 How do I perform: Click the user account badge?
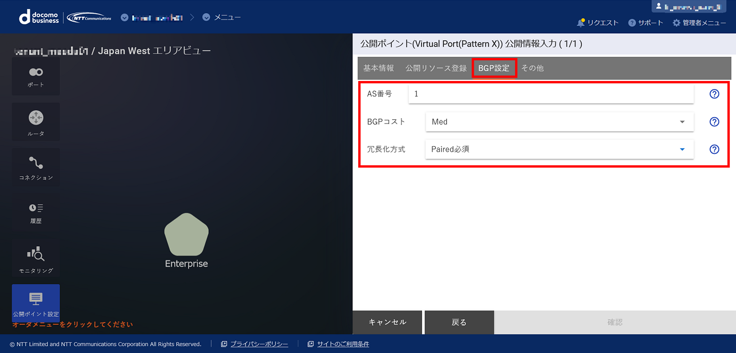(x=689, y=6)
